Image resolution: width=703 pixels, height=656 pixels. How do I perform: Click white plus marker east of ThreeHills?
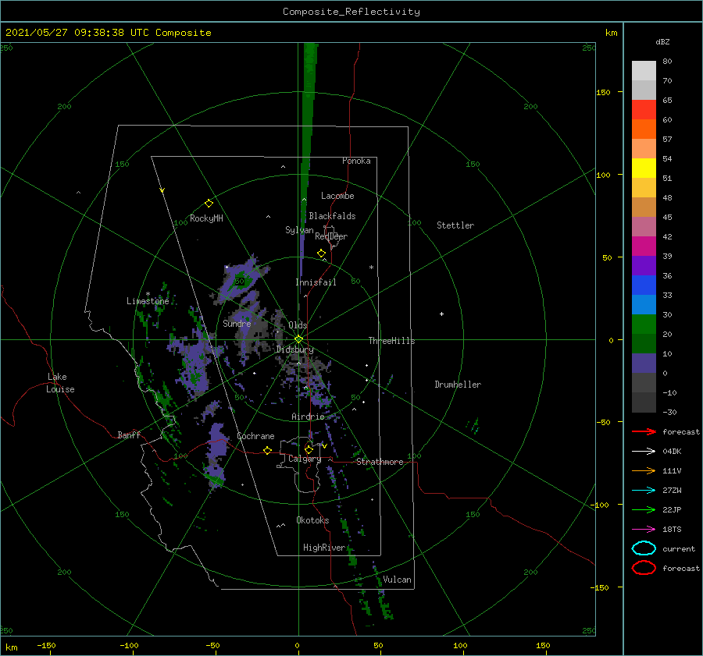[x=441, y=314]
